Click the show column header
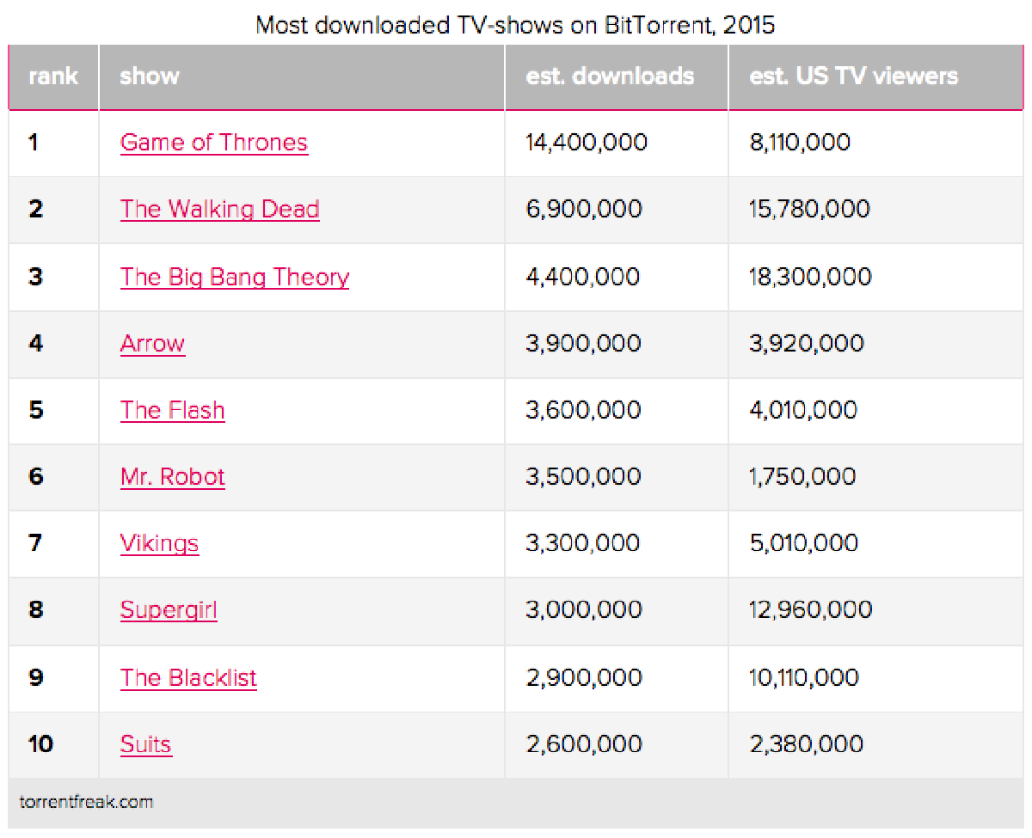Screen dimensions: 1032x838 150,76
